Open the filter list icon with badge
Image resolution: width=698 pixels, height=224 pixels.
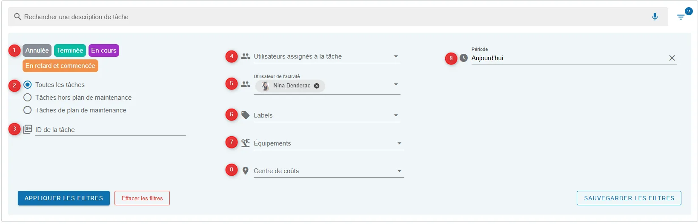[681, 17]
